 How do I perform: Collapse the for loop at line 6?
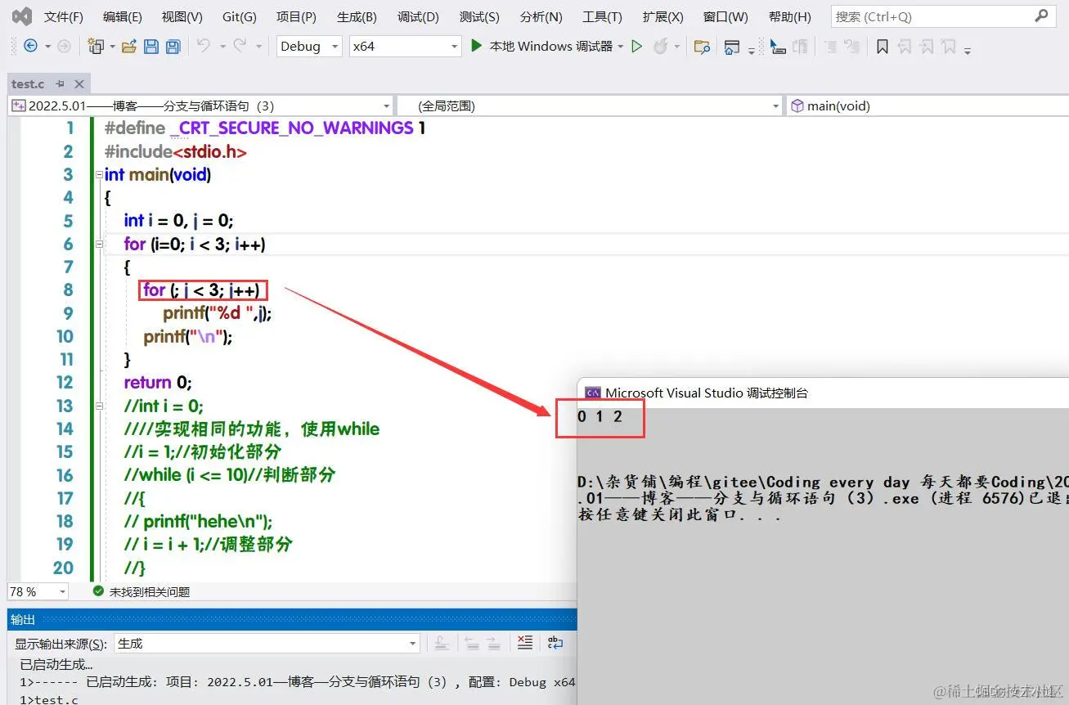pos(99,244)
